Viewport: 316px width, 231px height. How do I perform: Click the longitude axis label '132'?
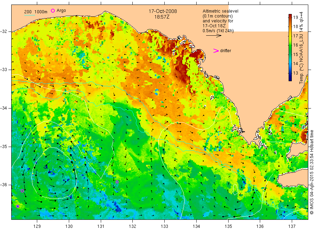[x=133, y=226]
